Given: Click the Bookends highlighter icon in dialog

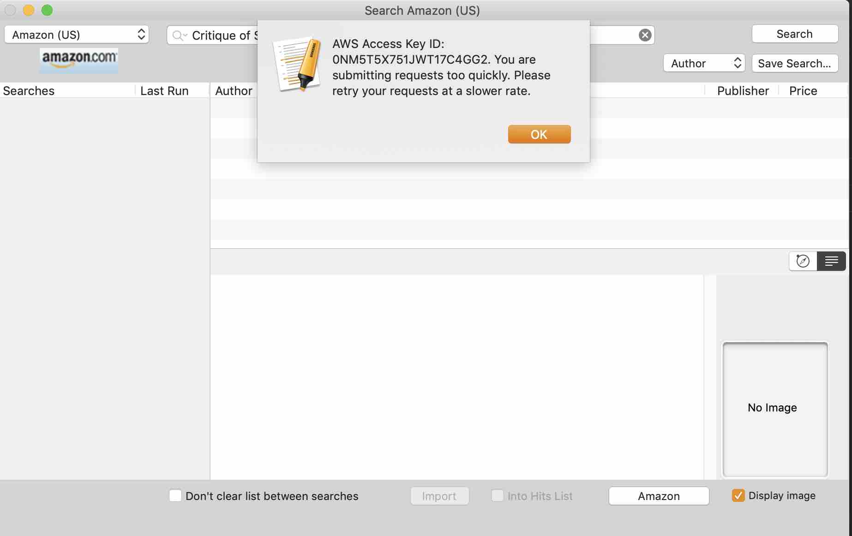Looking at the screenshot, I should pos(298,64).
